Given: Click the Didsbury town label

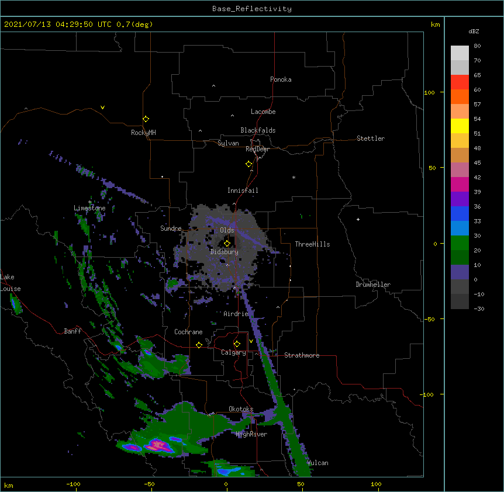Looking at the screenshot, I should tap(225, 252).
